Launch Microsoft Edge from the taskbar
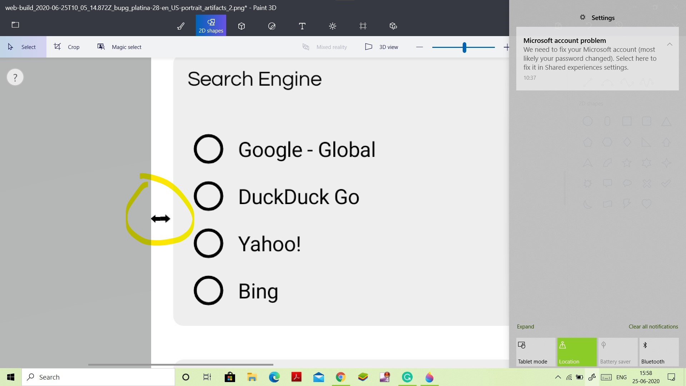 coord(274,377)
